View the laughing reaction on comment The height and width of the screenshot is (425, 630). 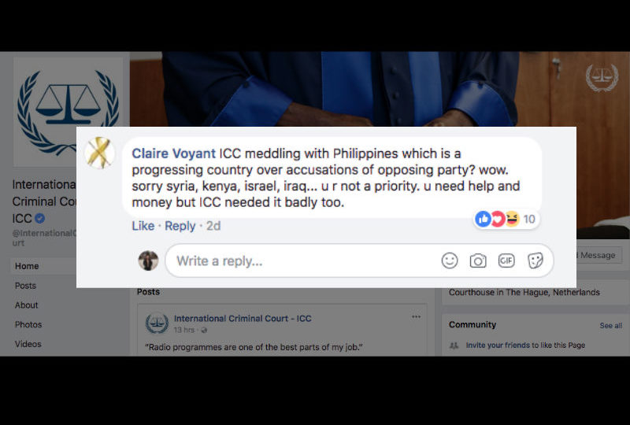(512, 219)
